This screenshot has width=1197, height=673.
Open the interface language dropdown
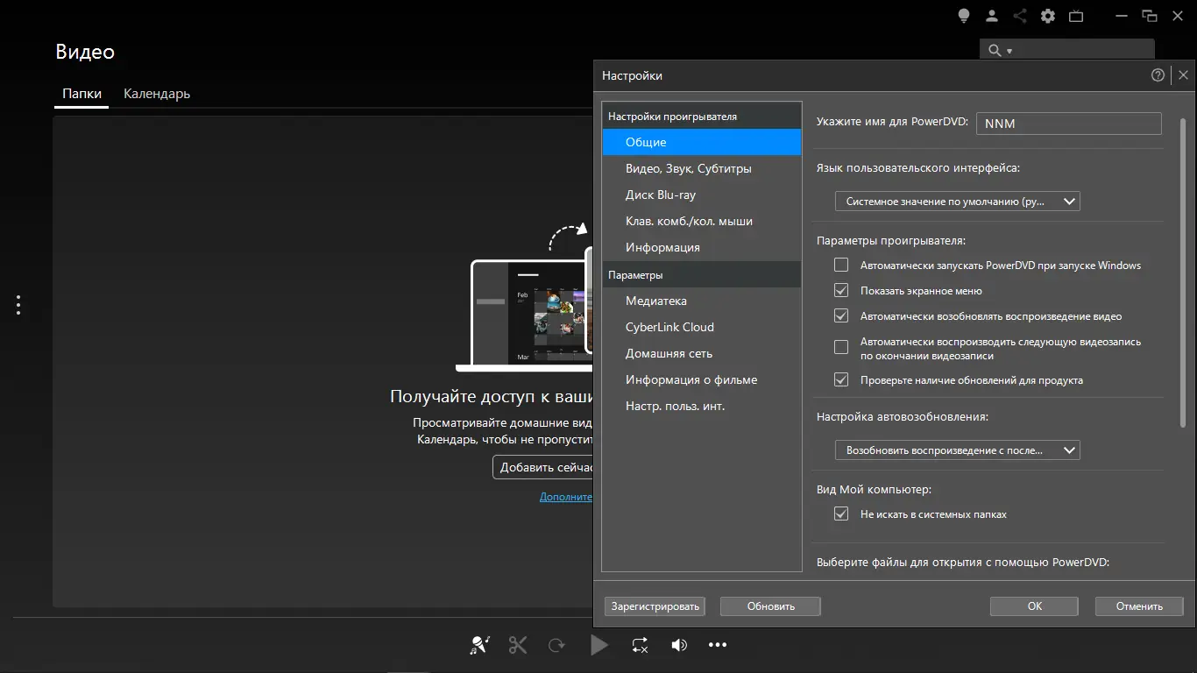(957, 202)
